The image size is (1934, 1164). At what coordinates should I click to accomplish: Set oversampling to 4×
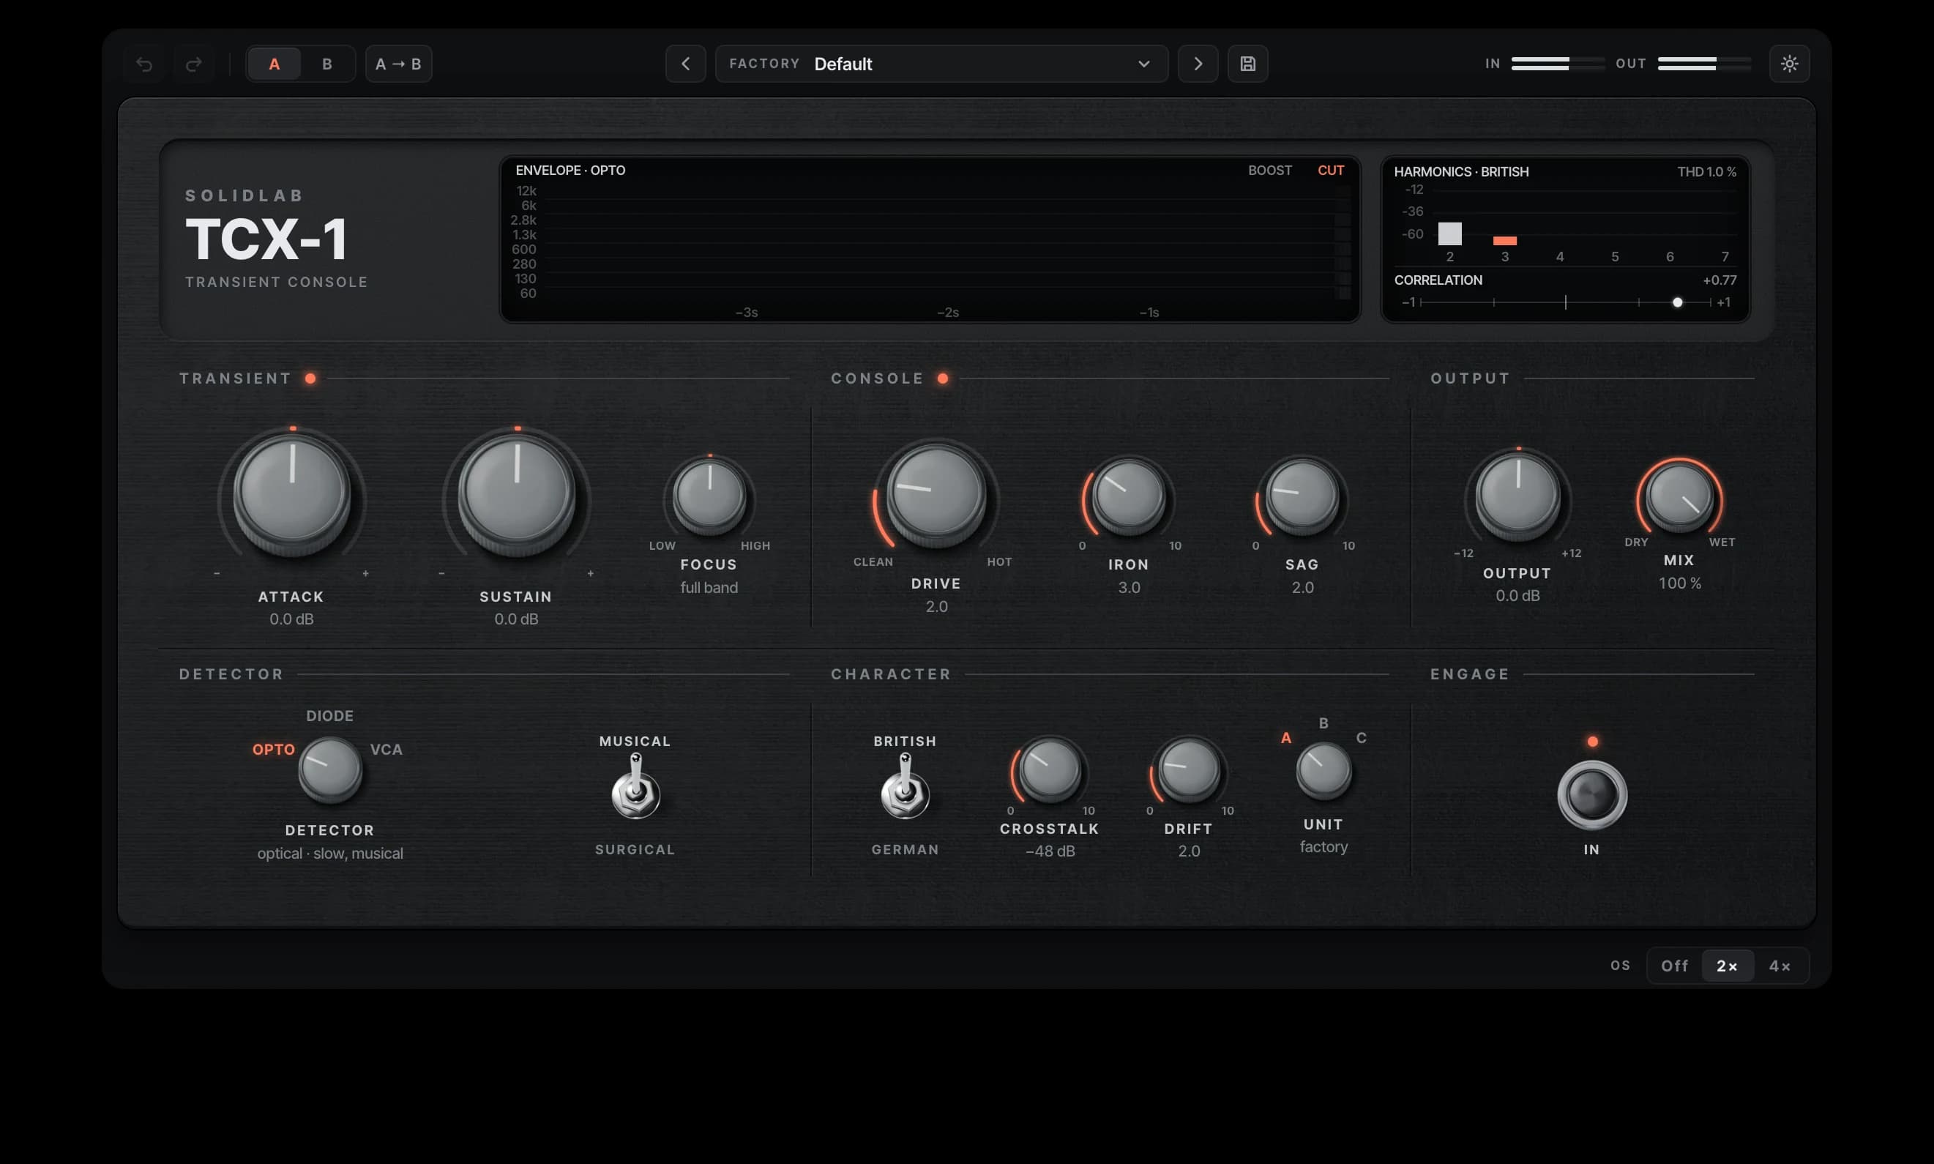(1780, 966)
